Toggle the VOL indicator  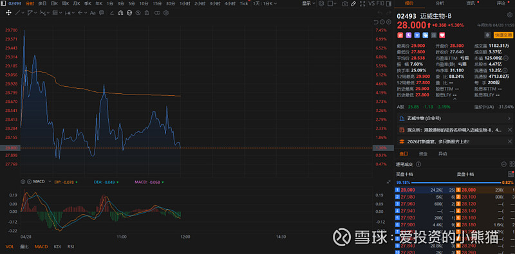click(10, 246)
